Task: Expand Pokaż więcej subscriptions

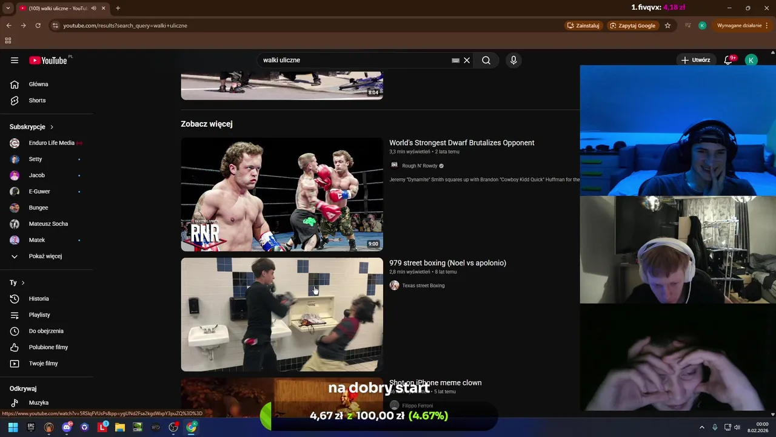Action: click(46, 256)
